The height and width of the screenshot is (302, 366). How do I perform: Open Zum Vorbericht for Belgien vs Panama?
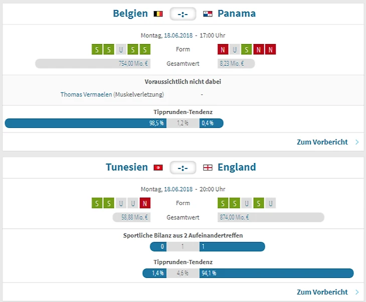[322, 142]
